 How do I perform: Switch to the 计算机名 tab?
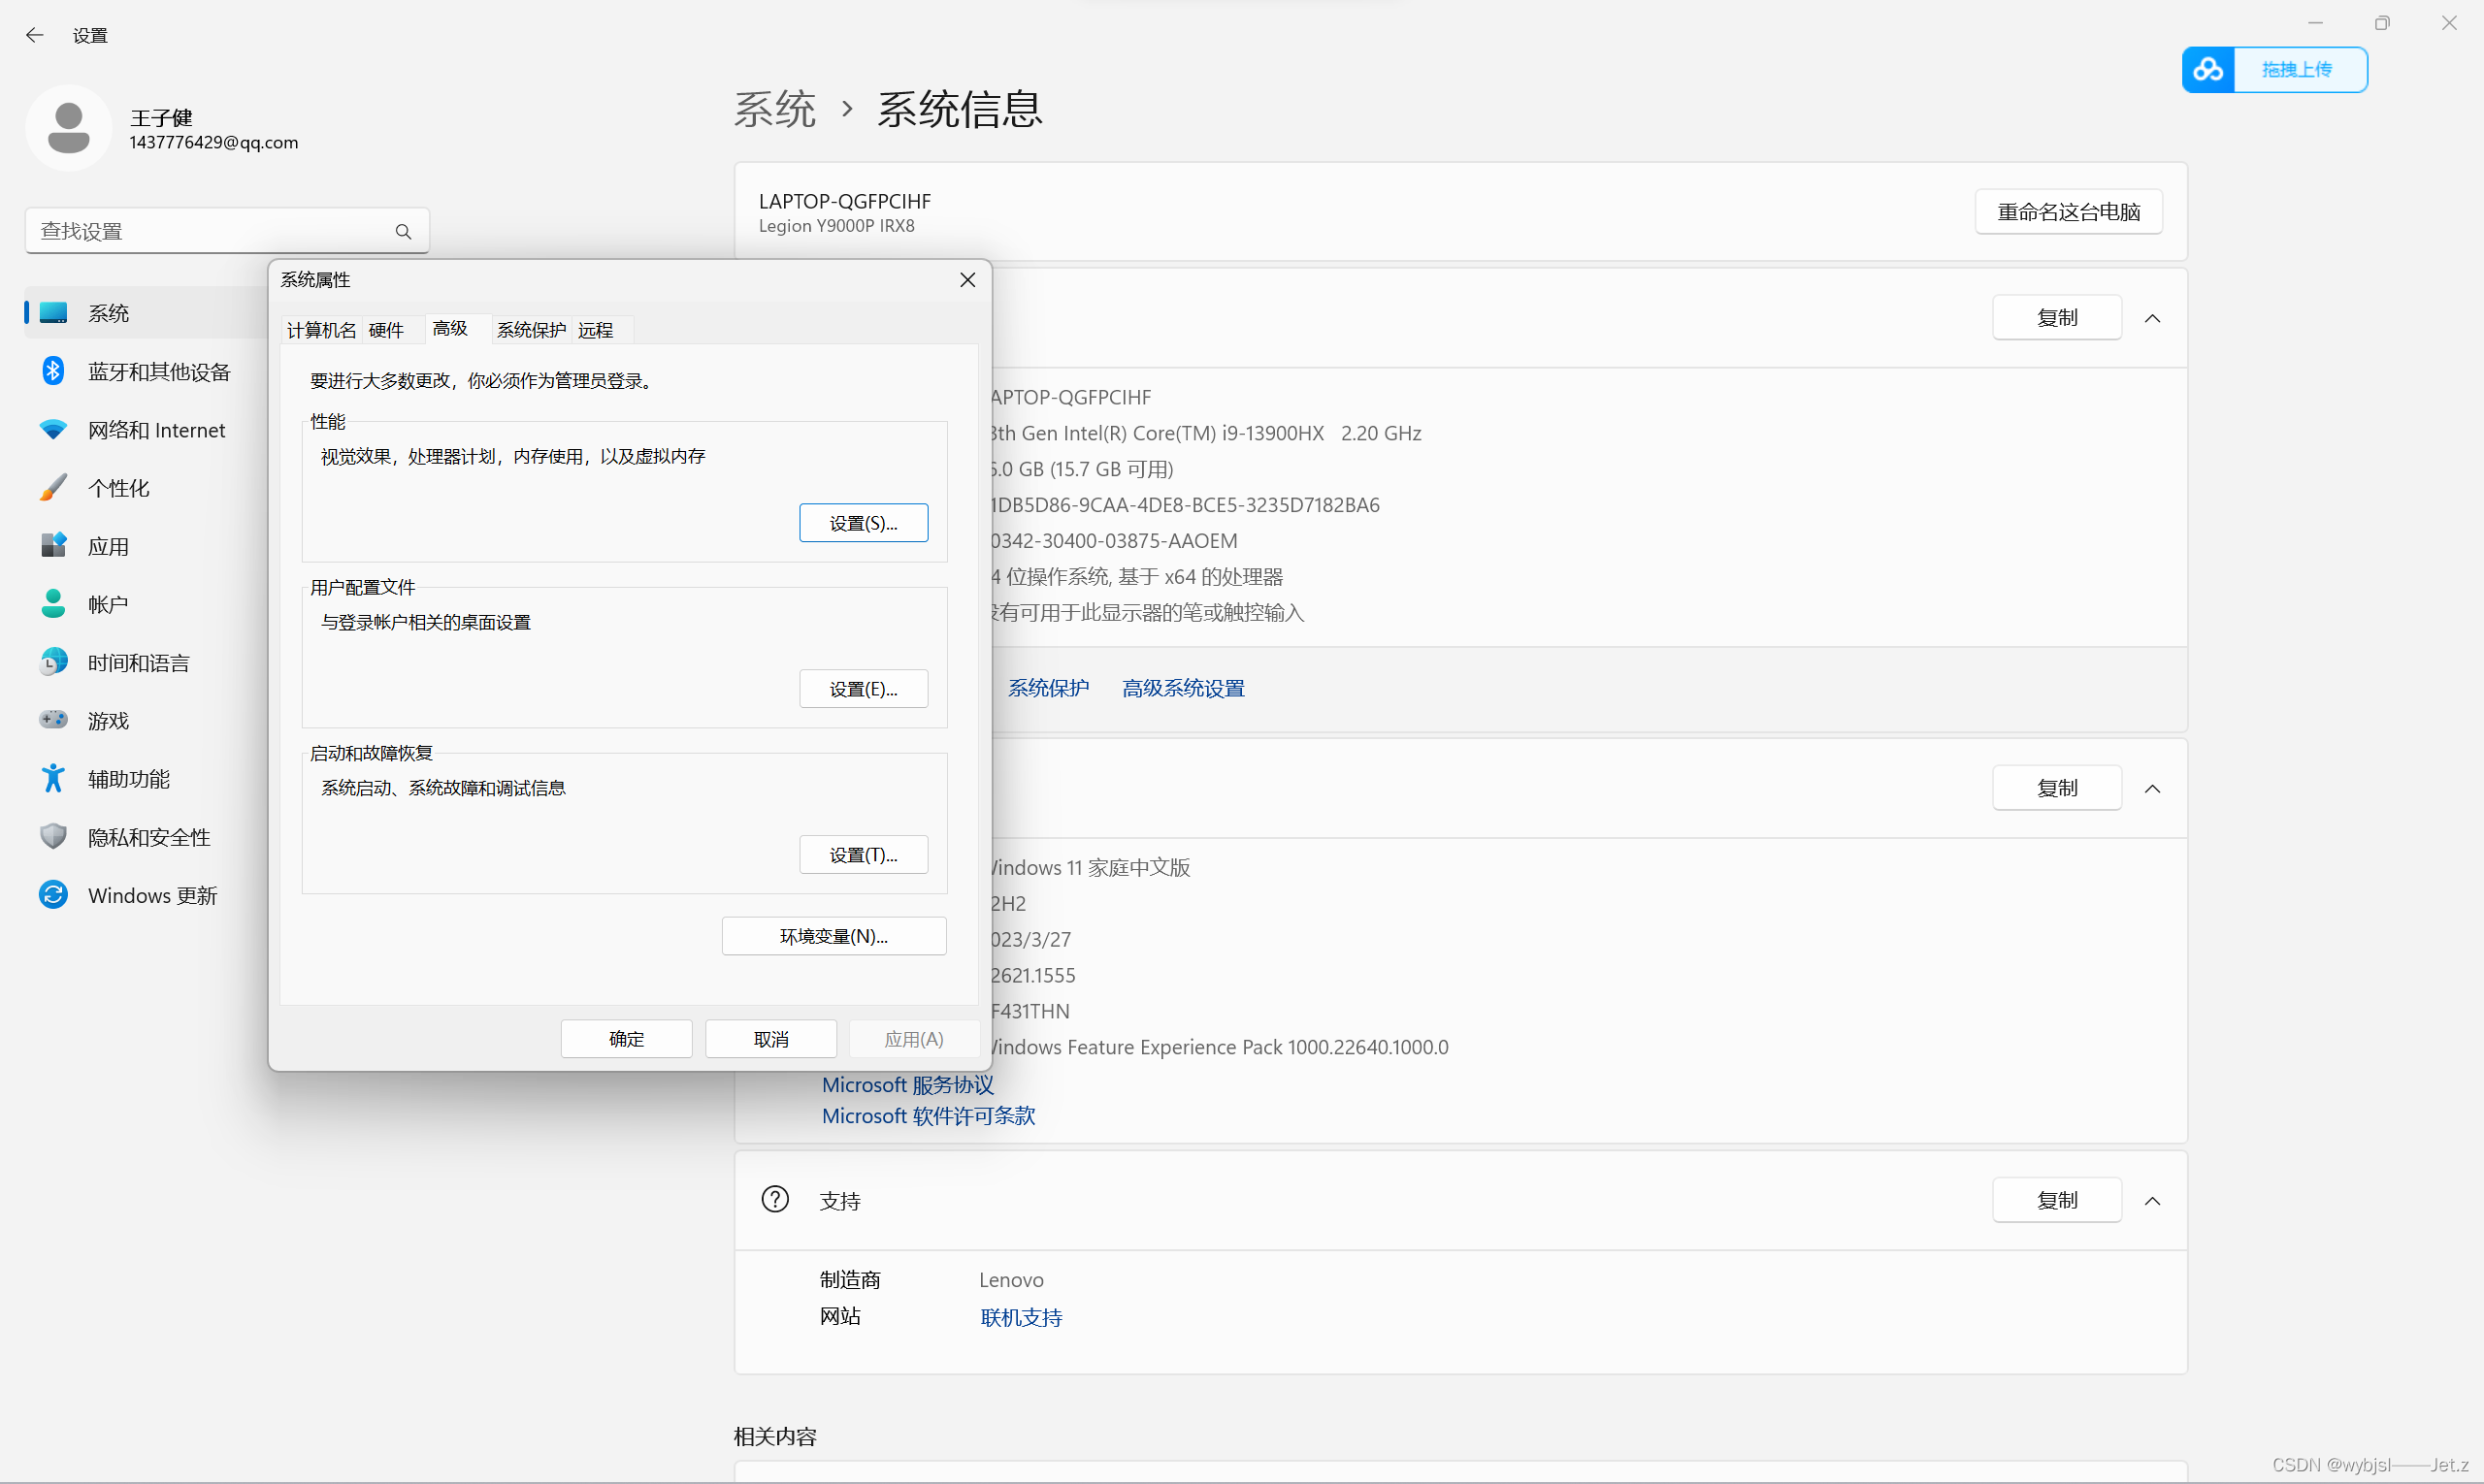321,330
